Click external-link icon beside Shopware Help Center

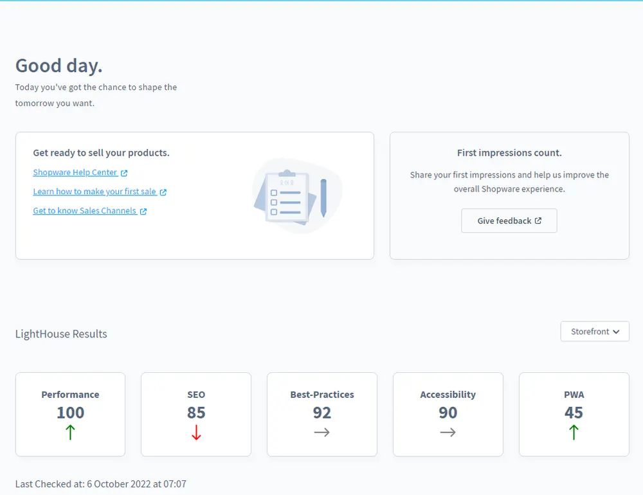[x=124, y=173]
